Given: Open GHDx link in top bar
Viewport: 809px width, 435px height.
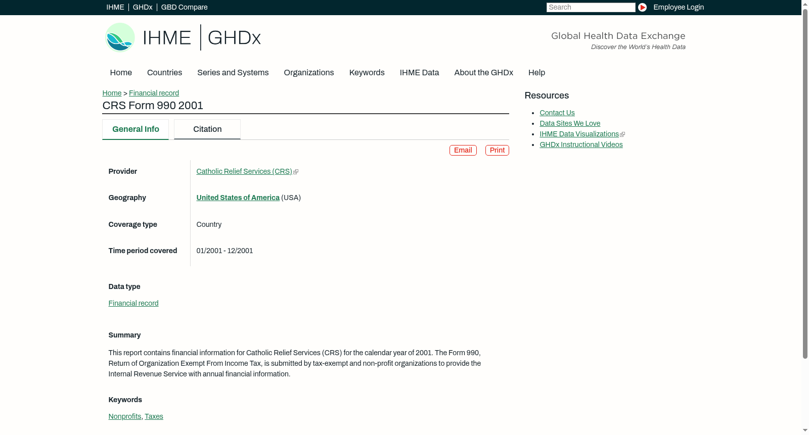Looking at the screenshot, I should pos(143,7).
